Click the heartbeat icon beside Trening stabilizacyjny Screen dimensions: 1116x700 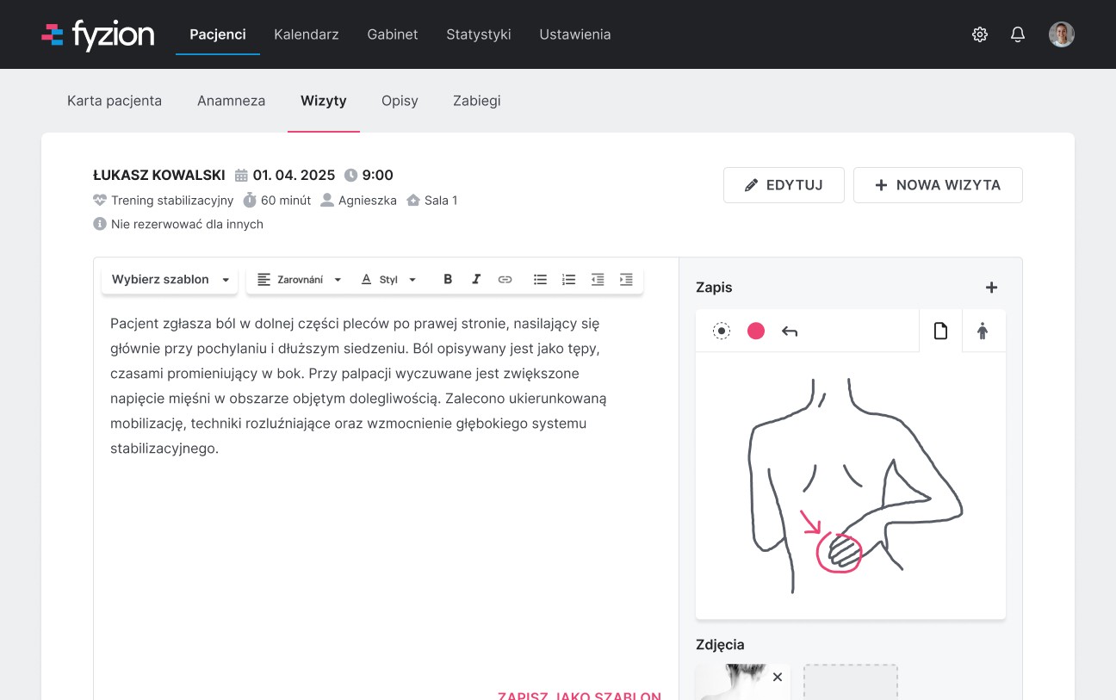pos(100,201)
